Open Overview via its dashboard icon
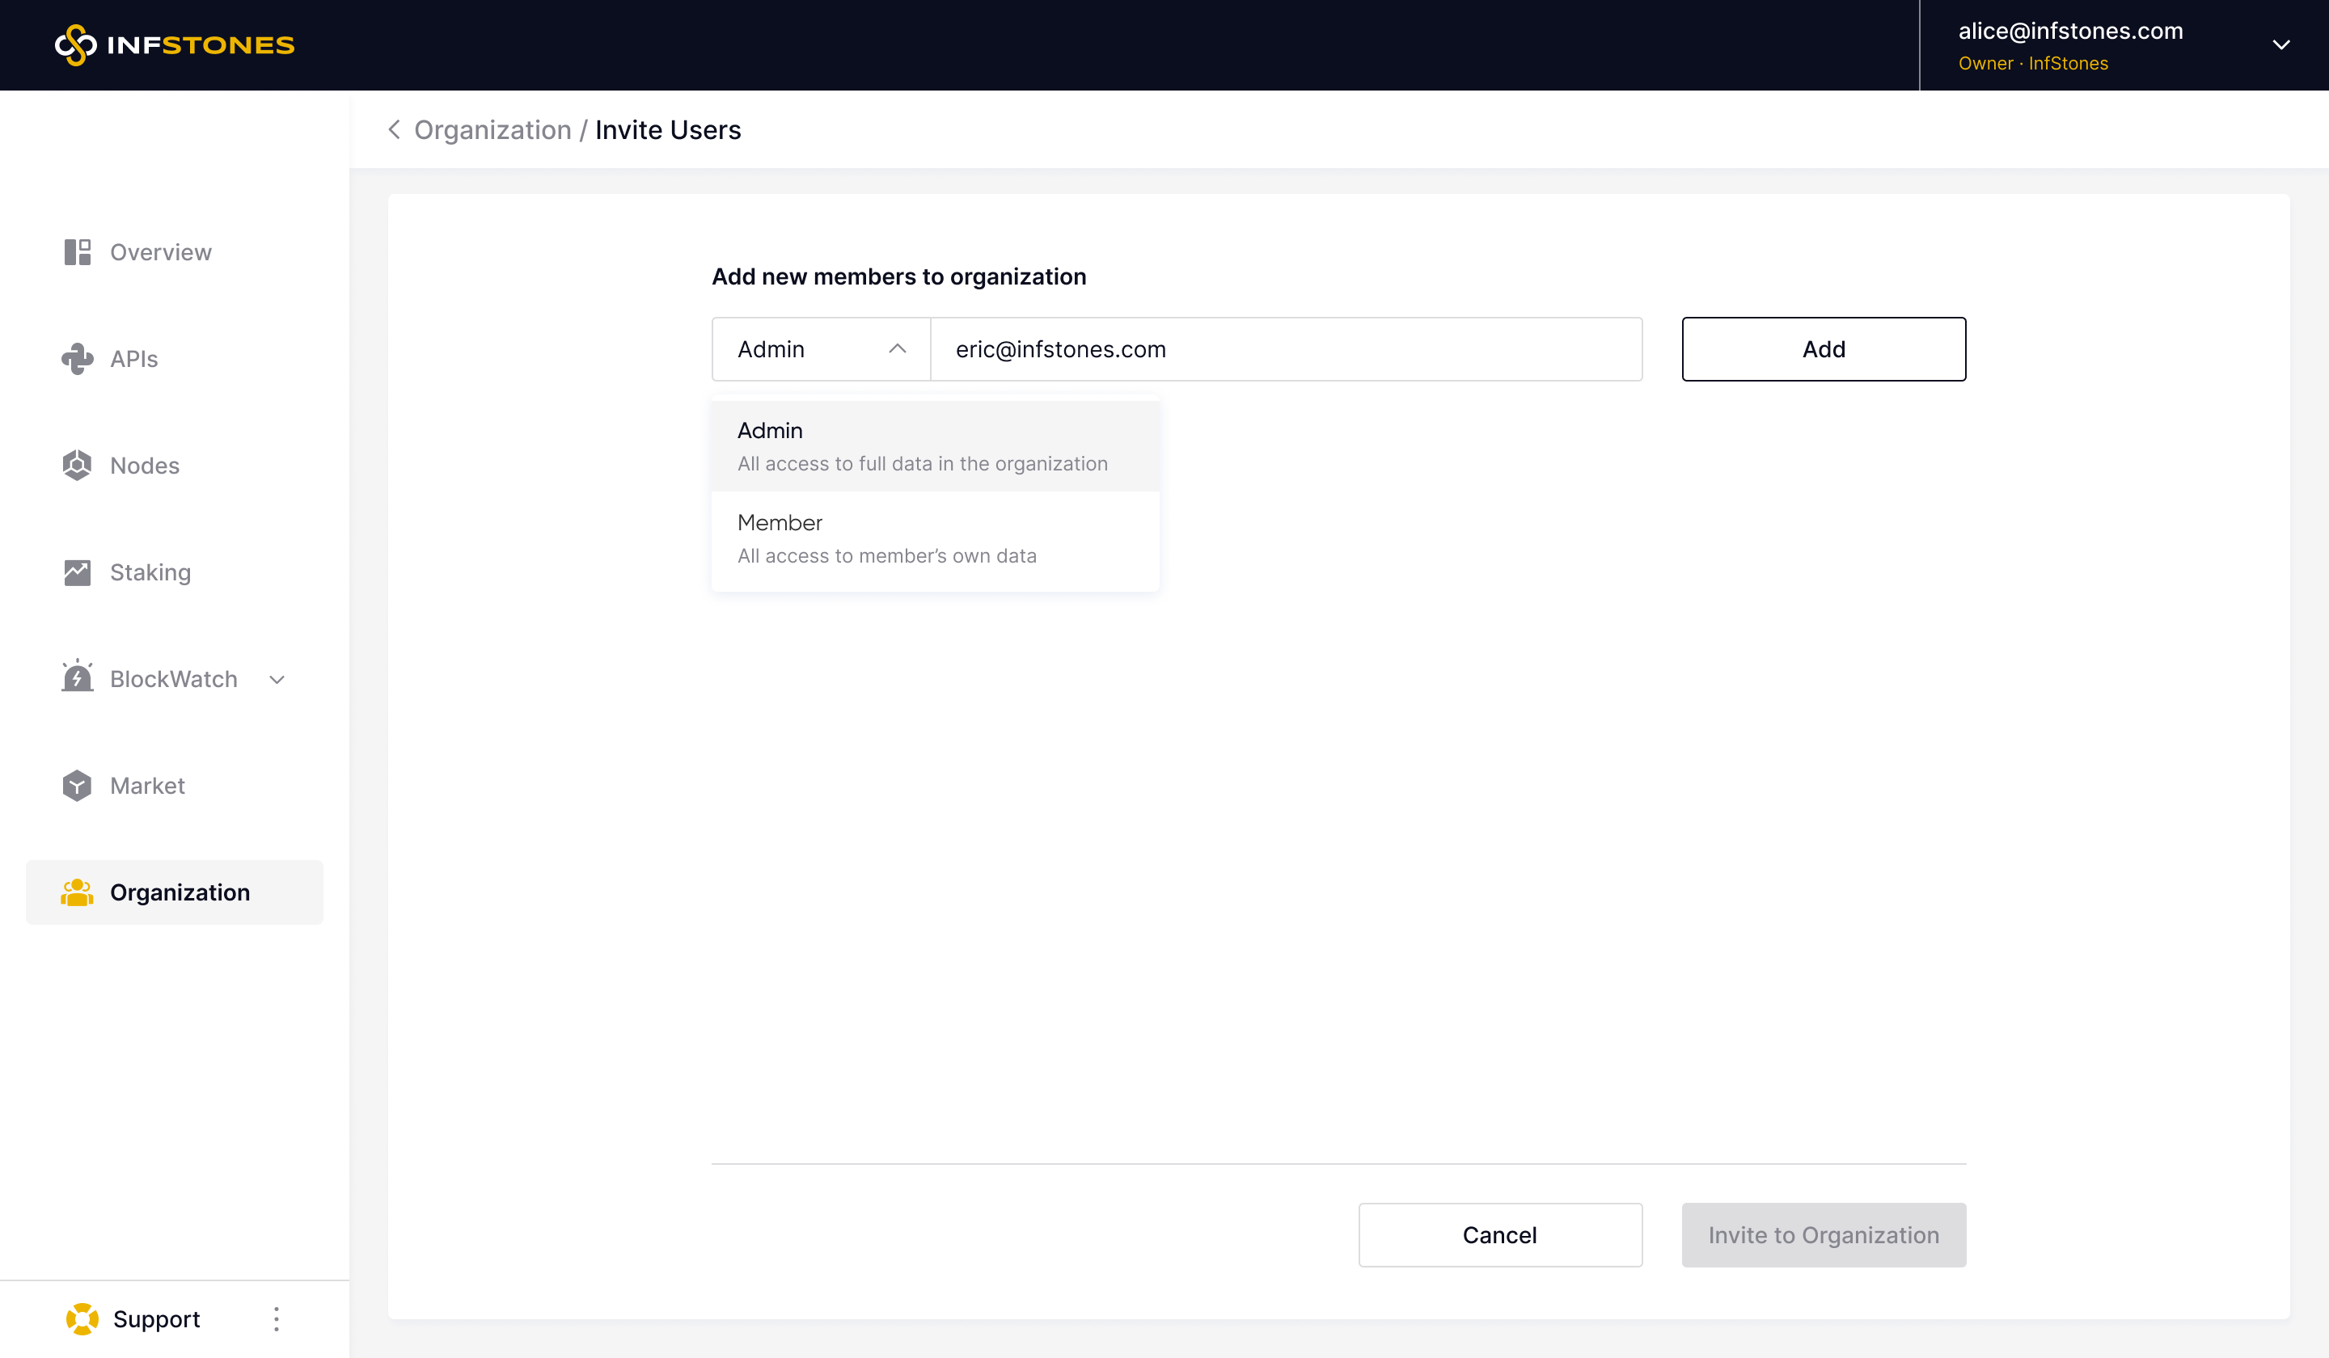This screenshot has height=1358, width=2329. click(x=78, y=252)
